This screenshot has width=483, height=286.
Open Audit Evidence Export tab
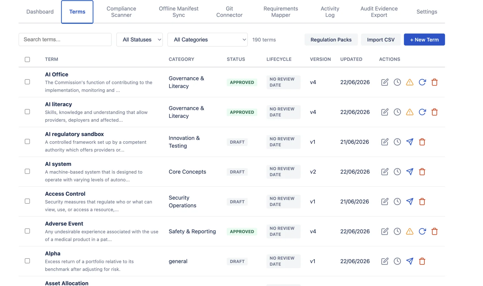coord(379,12)
